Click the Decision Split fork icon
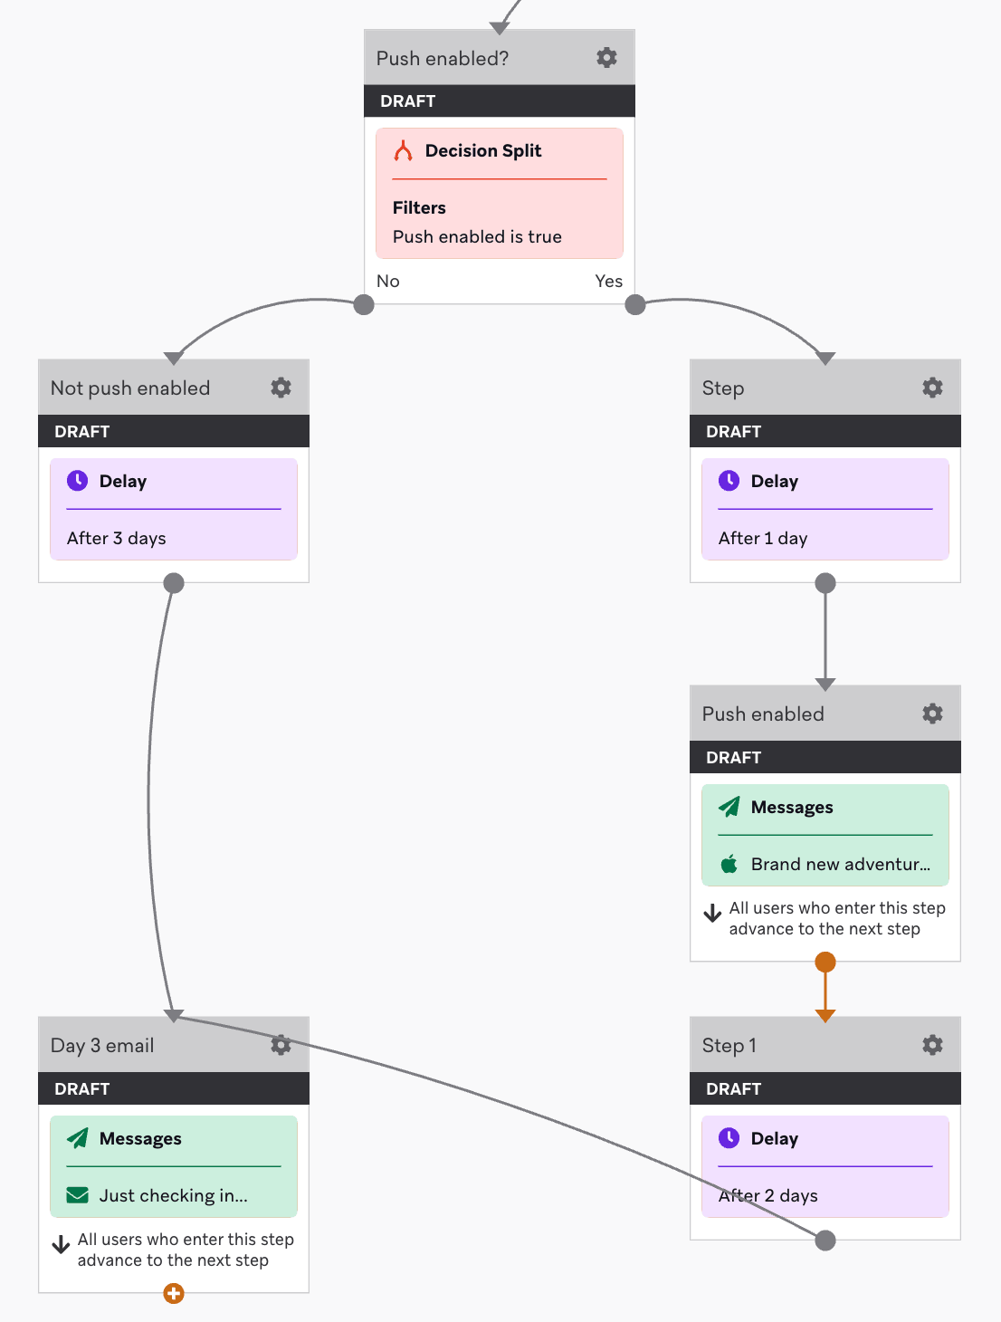 click(404, 150)
